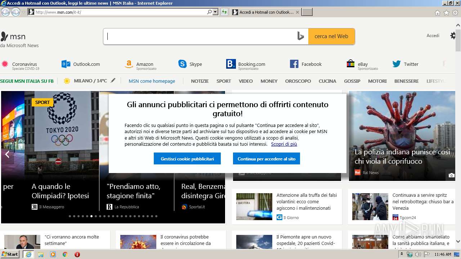Select the first carousel pagination dot

click(x=70, y=216)
